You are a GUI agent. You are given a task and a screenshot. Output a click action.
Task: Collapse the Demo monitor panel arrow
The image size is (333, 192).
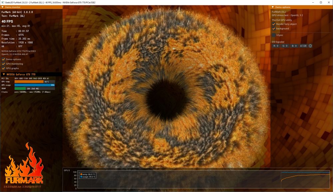pyautogui.click(x=3, y=7)
